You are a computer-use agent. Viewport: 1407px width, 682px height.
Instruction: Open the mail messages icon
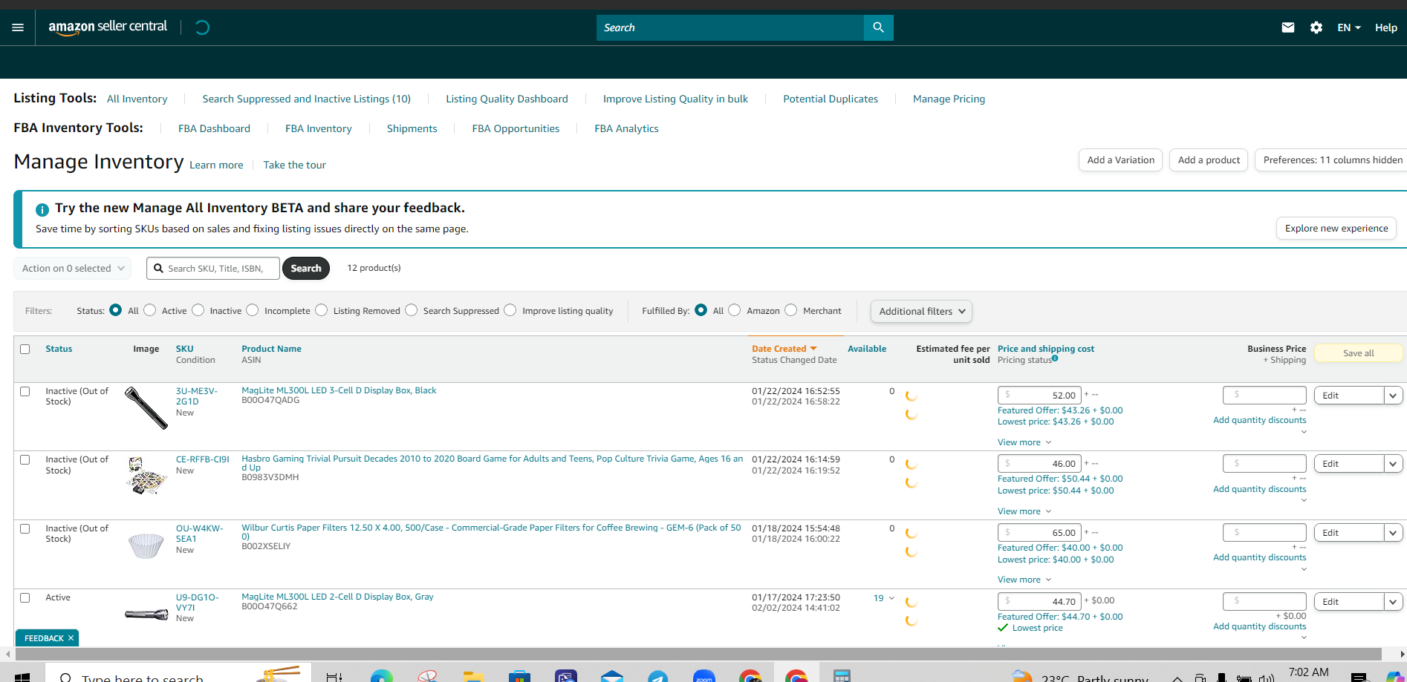click(1288, 27)
